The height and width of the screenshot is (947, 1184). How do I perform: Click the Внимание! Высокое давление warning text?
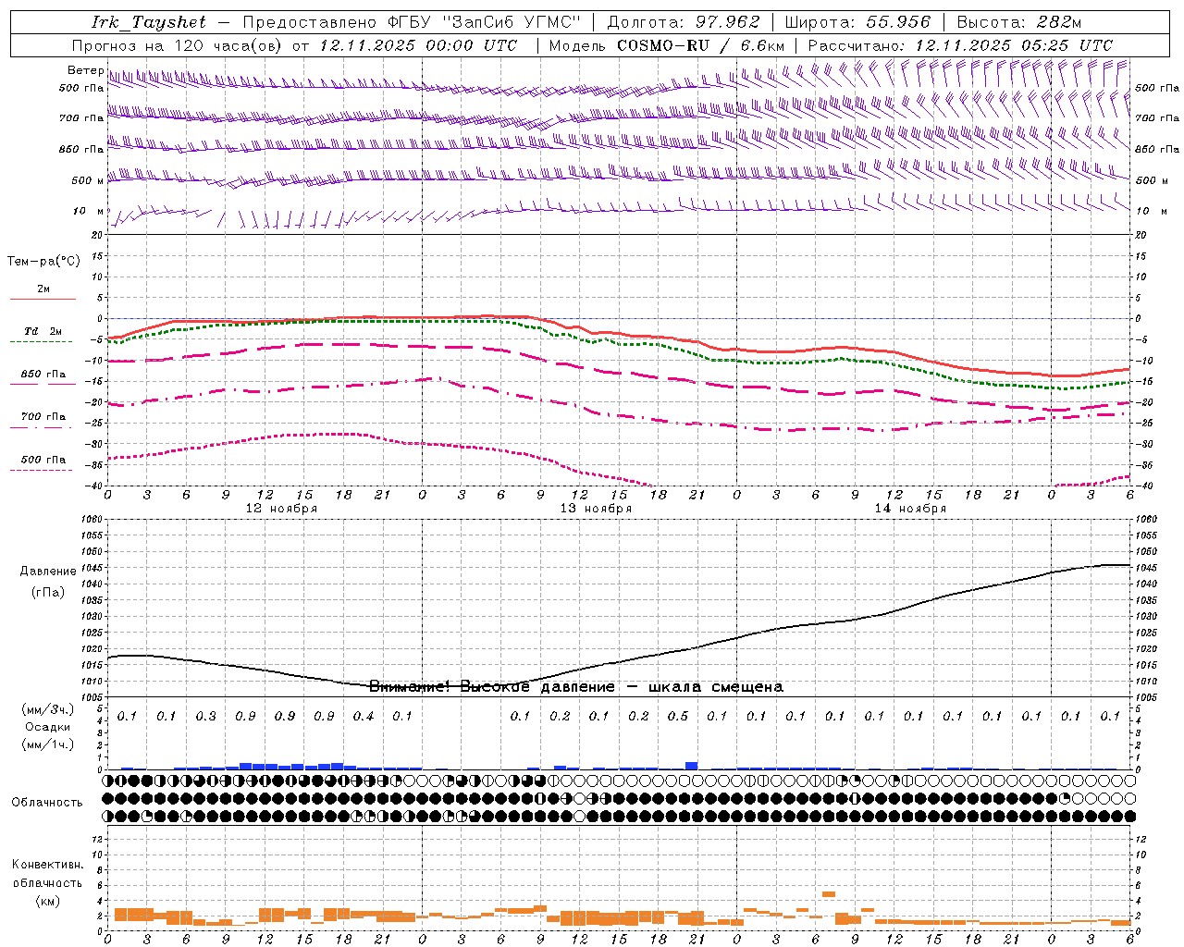pyautogui.click(x=576, y=686)
